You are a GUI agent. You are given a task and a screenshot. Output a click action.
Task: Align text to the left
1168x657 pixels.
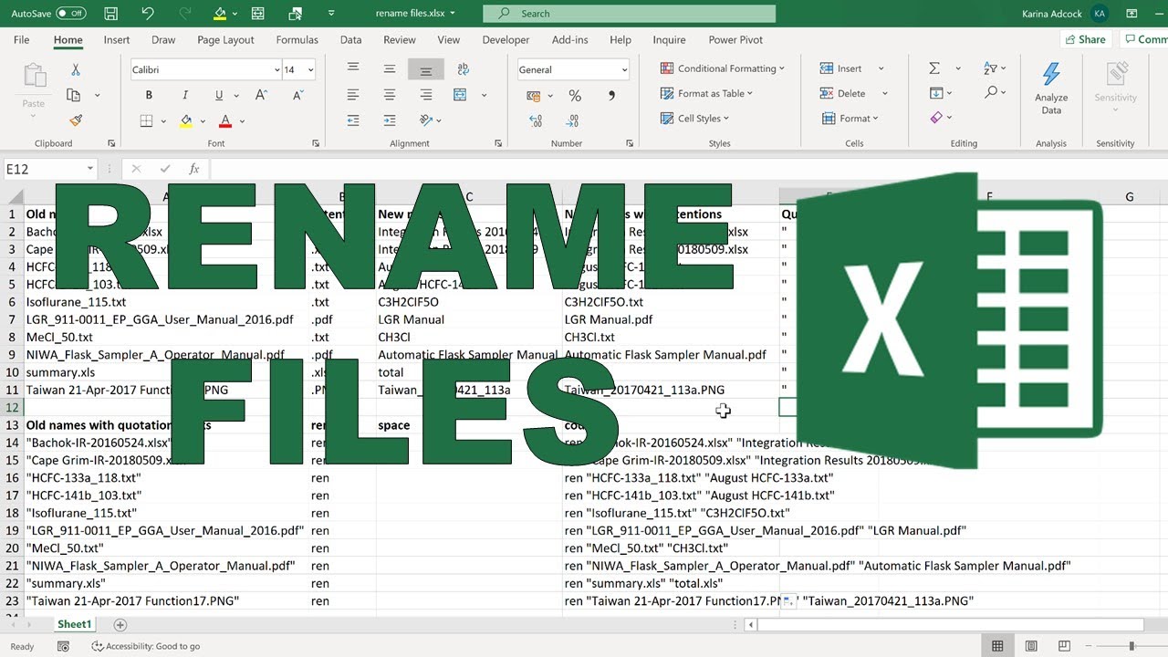click(353, 95)
